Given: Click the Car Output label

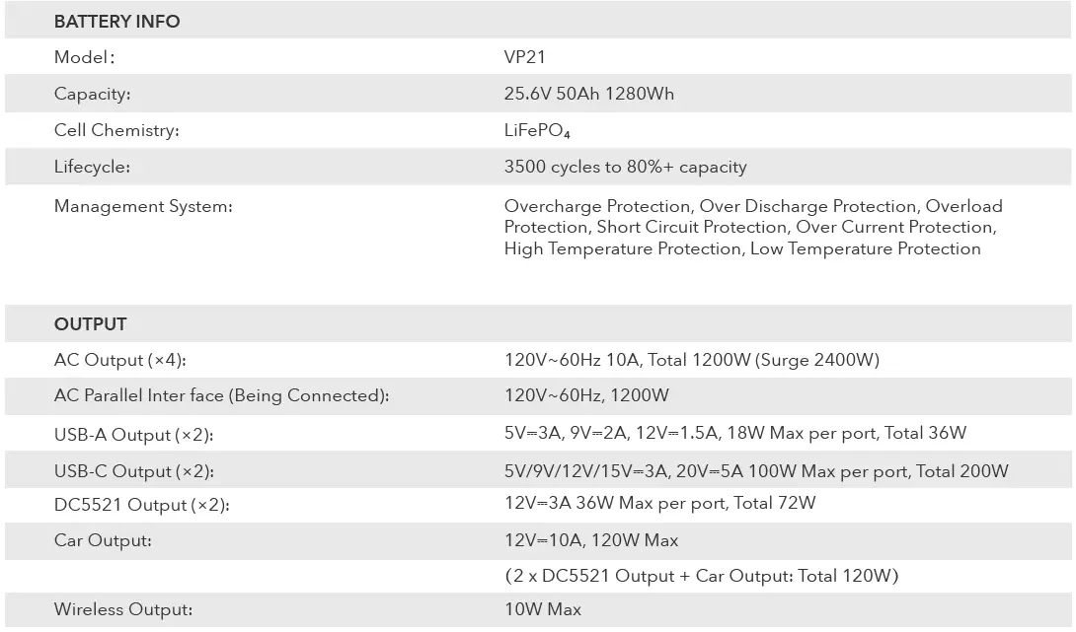Looking at the screenshot, I should [x=103, y=540].
